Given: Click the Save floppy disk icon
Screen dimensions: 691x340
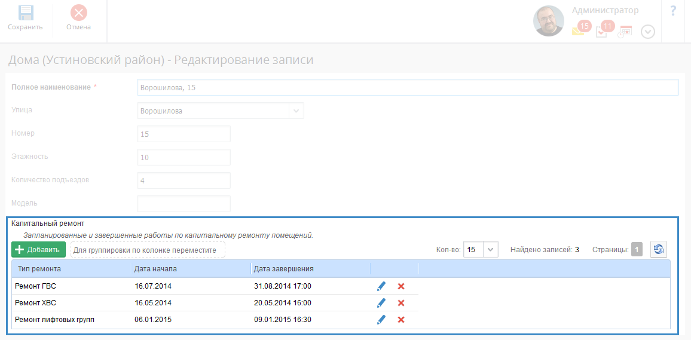Looking at the screenshot, I should pyautogui.click(x=25, y=13).
